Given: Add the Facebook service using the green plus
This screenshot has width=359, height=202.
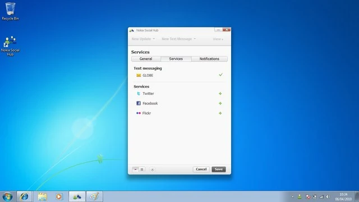Looking at the screenshot, I should (x=220, y=103).
